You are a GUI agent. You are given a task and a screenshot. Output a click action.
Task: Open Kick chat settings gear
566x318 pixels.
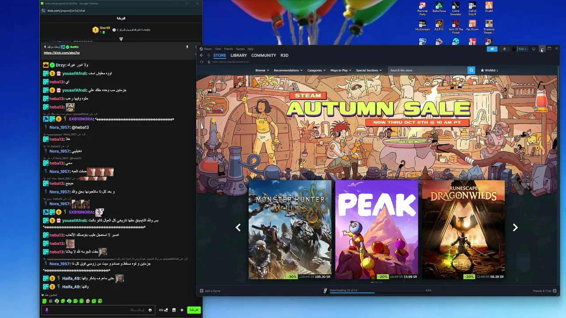click(182, 310)
